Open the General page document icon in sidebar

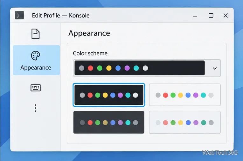(x=36, y=34)
